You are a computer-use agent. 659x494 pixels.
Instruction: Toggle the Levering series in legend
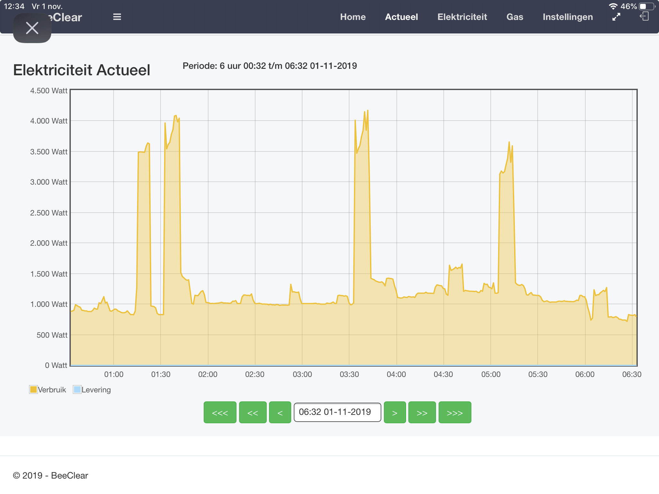click(x=77, y=389)
